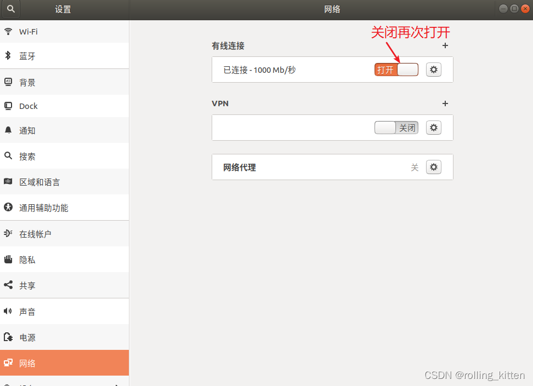Click the background icon beside 背景
This screenshot has width=533, height=386.
coord(8,82)
